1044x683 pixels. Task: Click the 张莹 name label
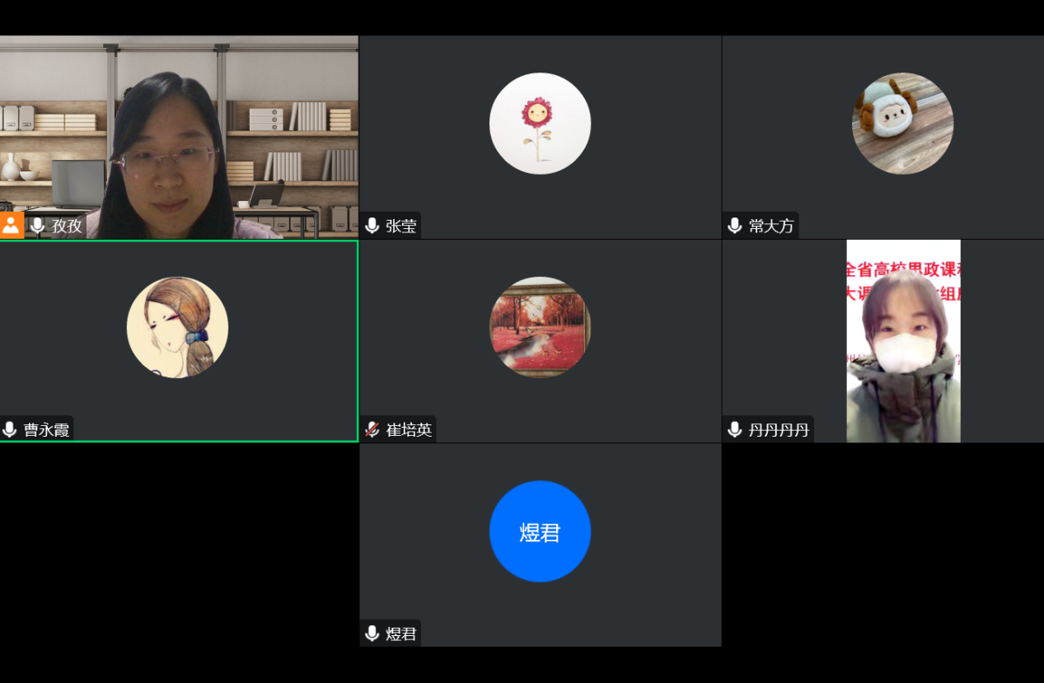click(x=401, y=226)
